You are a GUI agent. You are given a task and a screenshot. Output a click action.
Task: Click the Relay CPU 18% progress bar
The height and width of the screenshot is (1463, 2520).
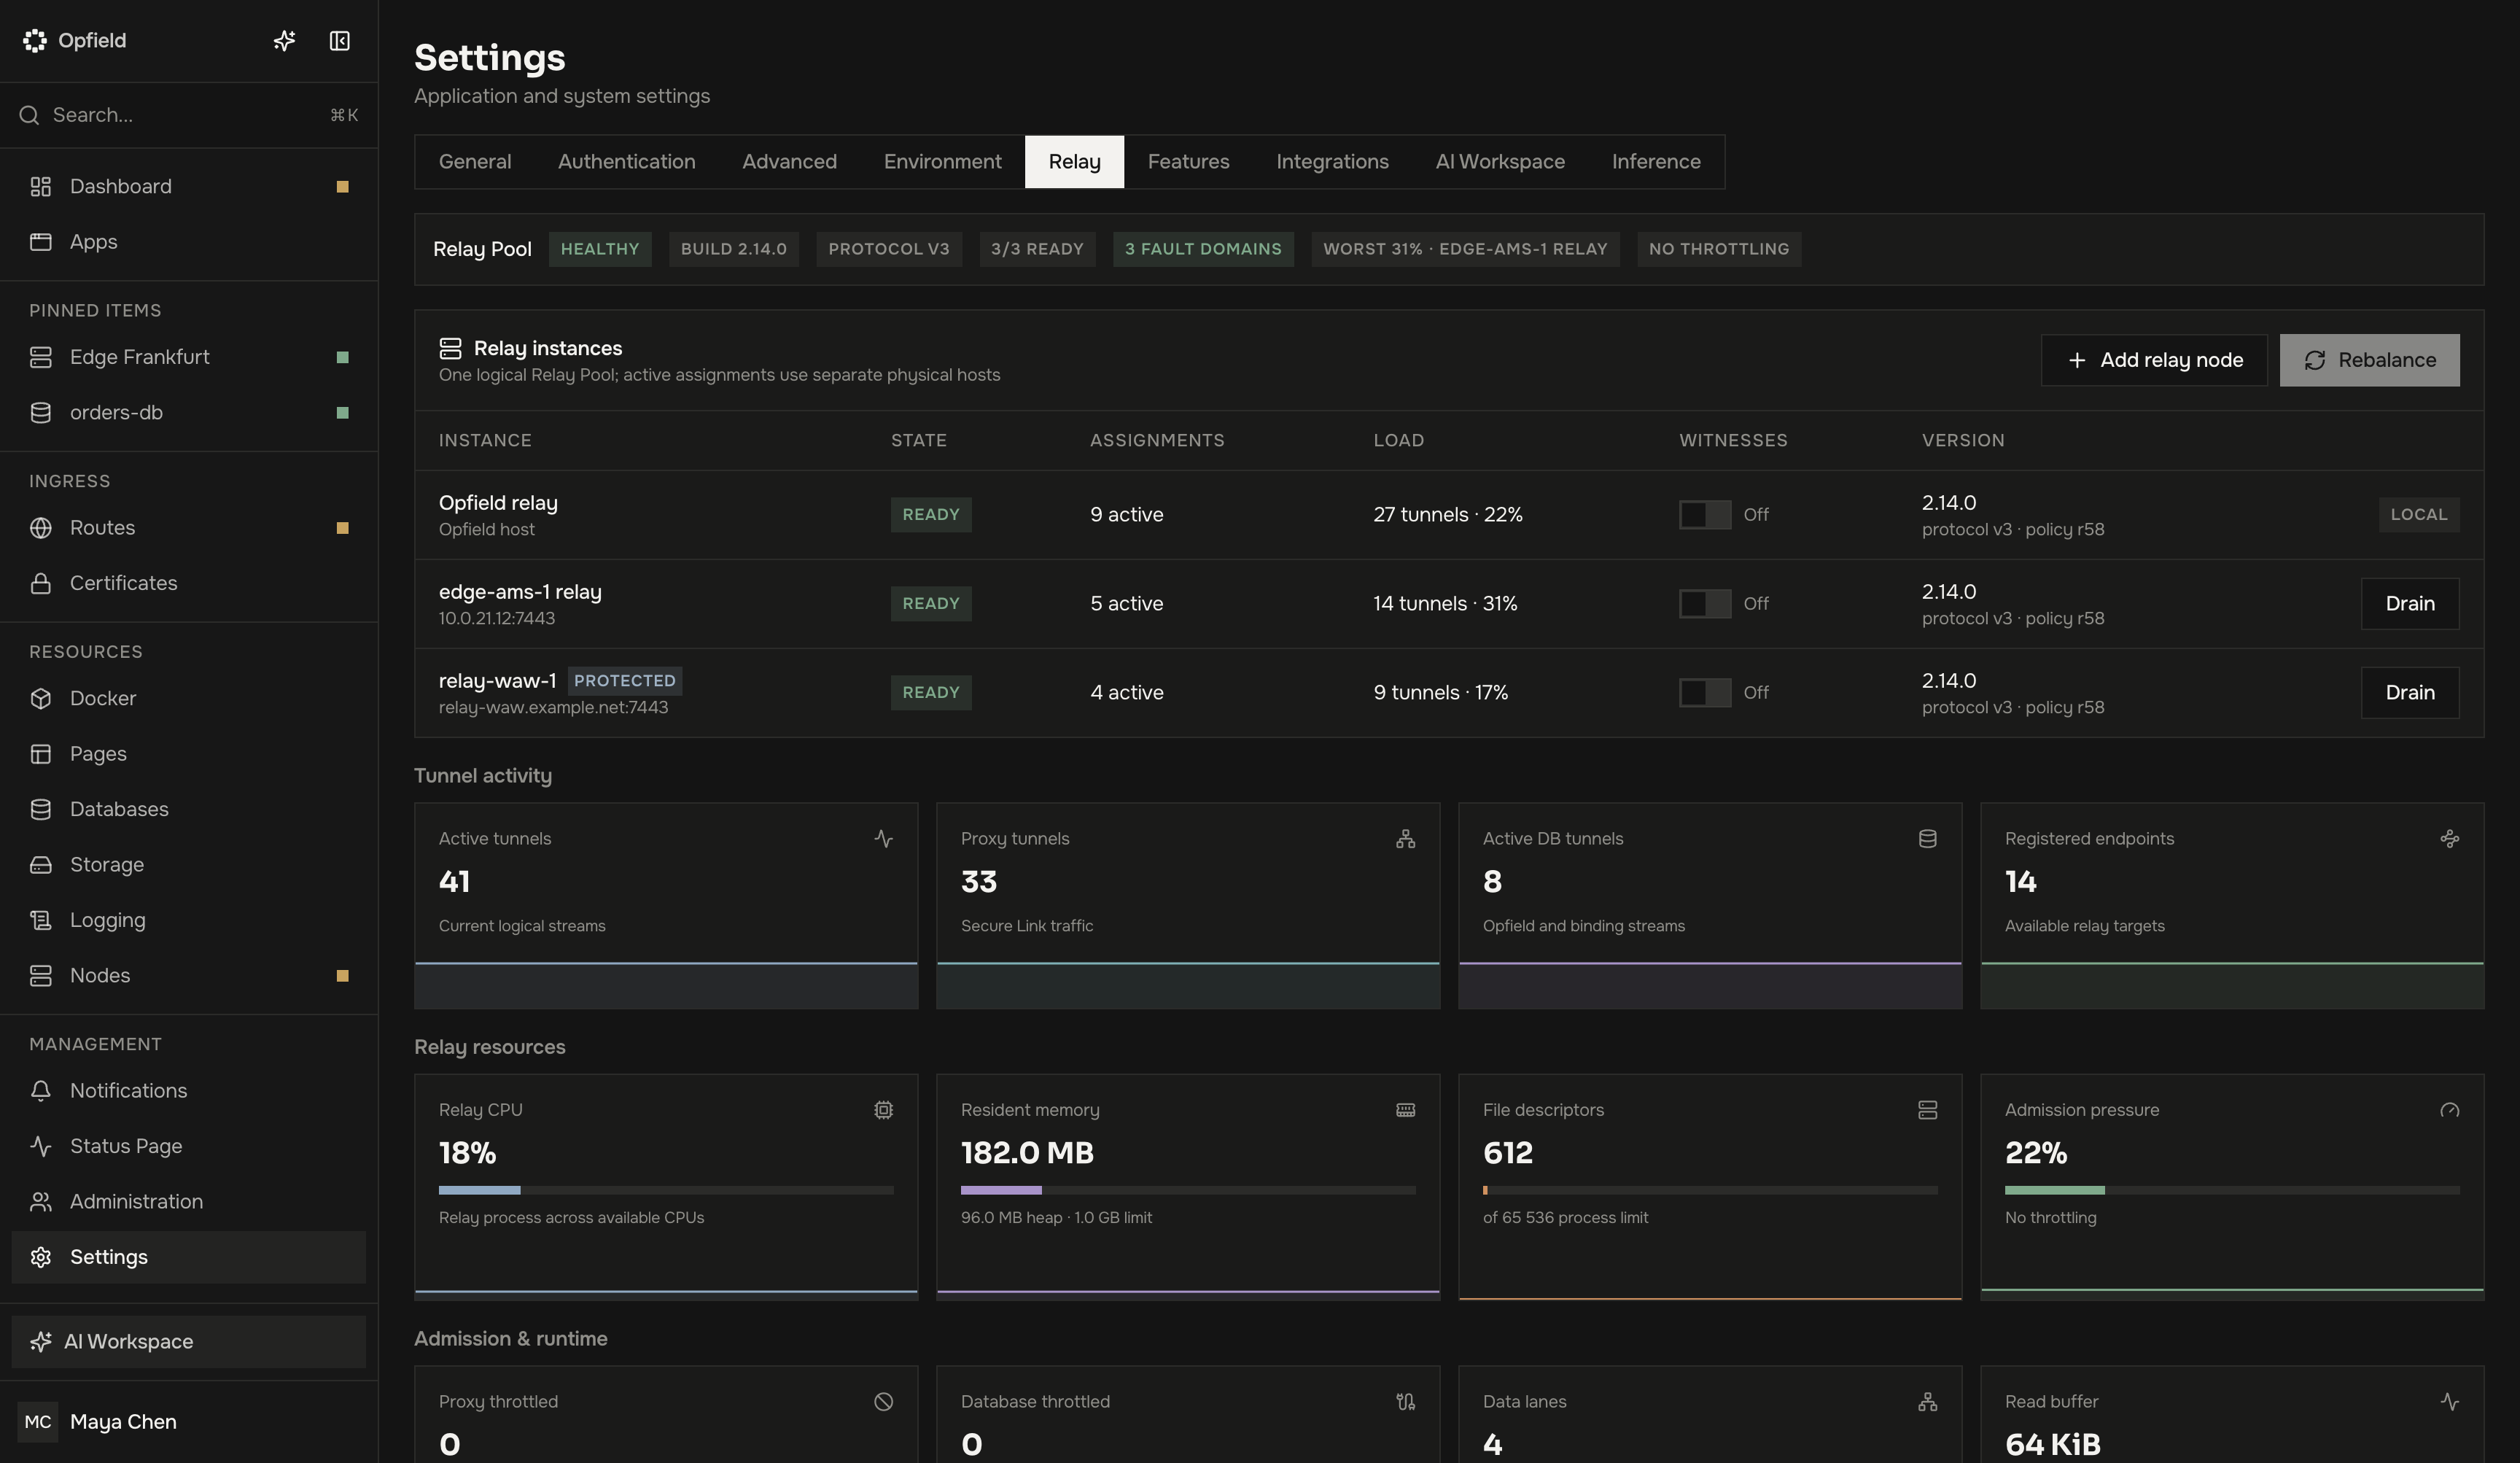tap(666, 1190)
